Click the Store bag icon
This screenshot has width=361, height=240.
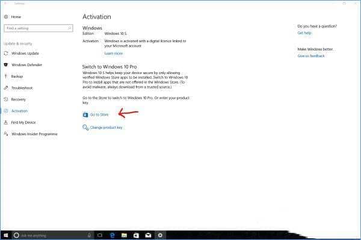click(85, 115)
